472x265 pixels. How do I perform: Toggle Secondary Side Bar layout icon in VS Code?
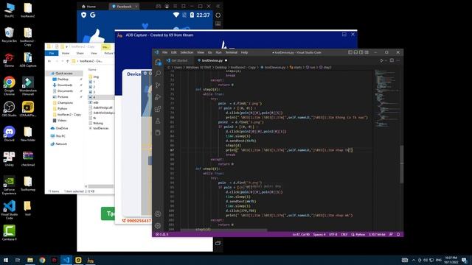click(361, 52)
